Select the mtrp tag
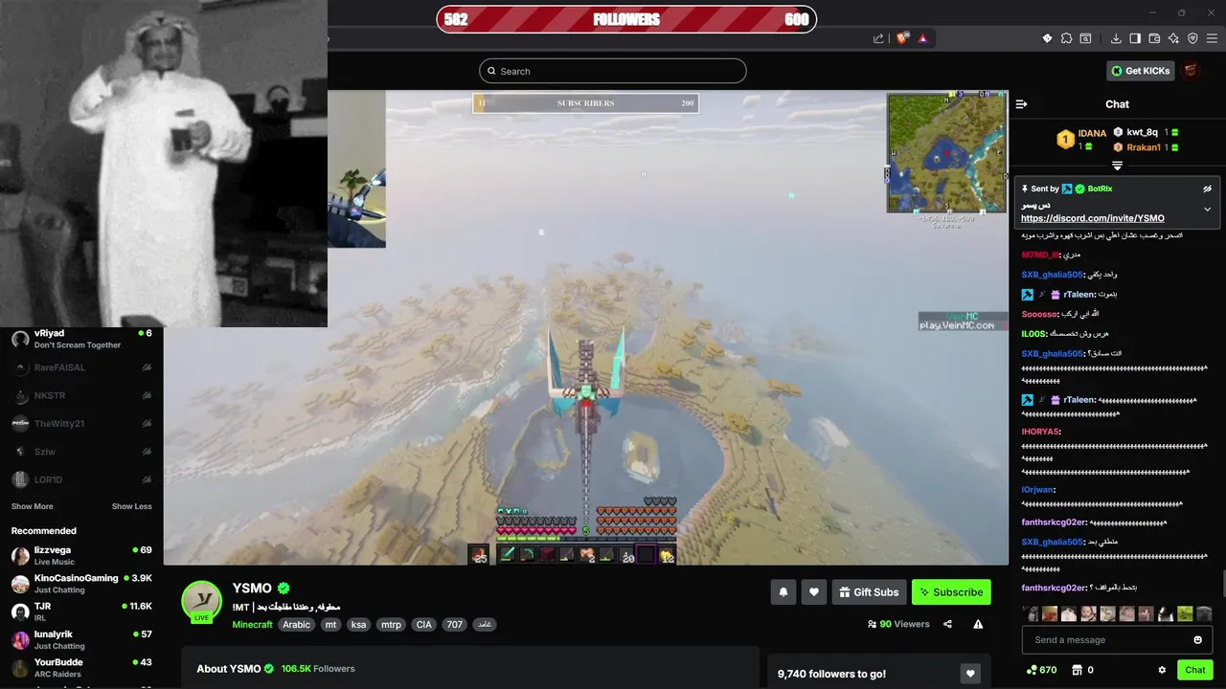 tap(391, 625)
